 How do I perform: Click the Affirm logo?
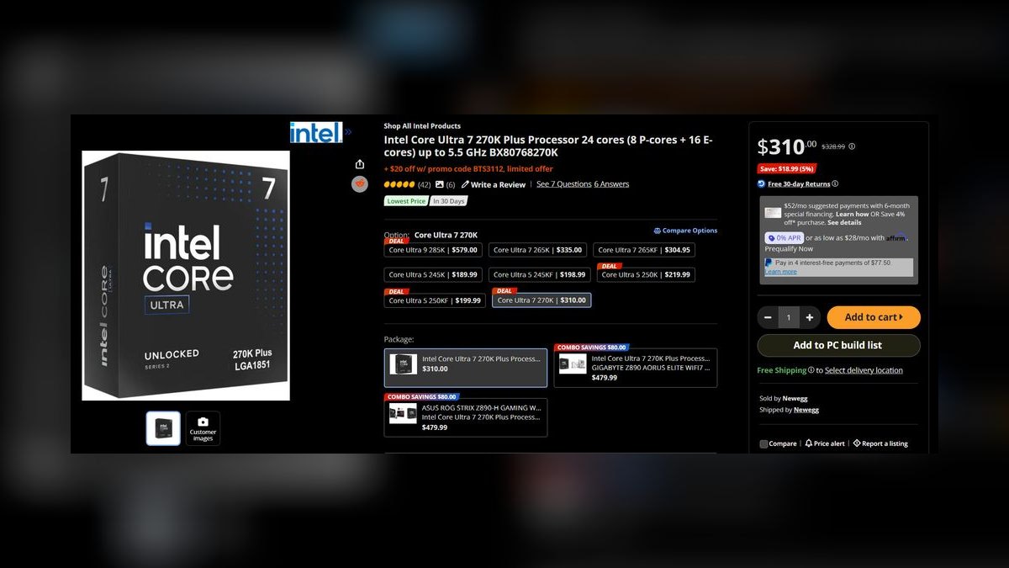(896, 238)
